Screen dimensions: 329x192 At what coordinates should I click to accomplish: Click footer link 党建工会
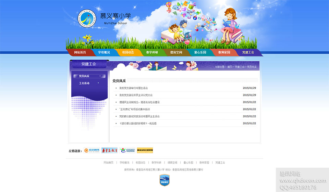[220, 163]
